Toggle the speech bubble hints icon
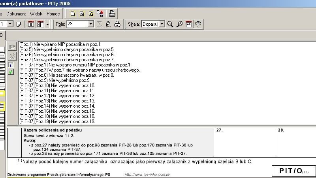This screenshot has width=316, height=178. (x=198, y=24)
